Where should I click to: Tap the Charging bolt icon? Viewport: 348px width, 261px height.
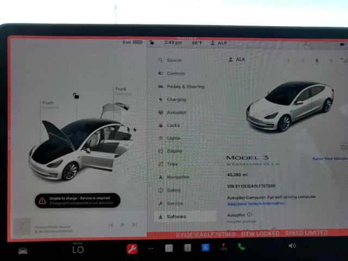point(161,100)
